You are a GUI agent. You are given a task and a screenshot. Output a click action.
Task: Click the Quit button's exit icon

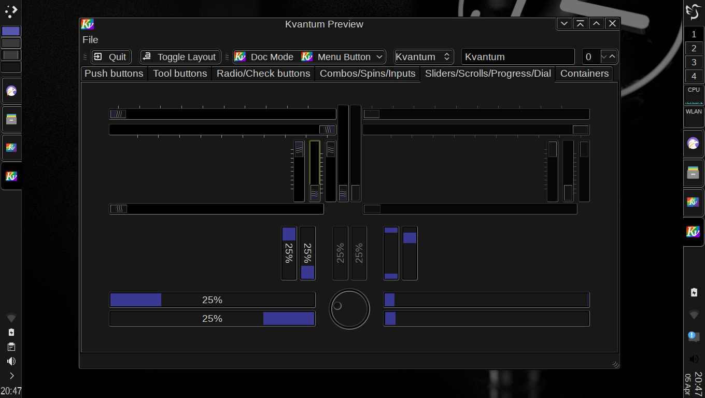pos(98,57)
